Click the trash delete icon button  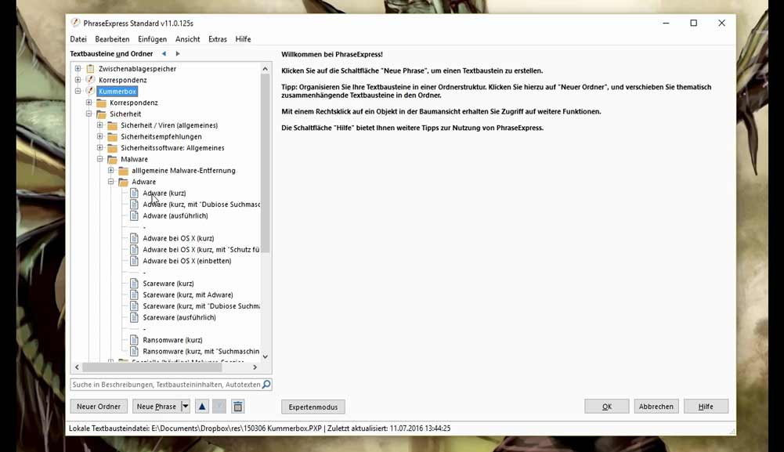coord(238,407)
